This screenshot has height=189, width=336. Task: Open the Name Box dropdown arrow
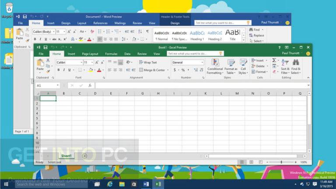pyautogui.click(x=58, y=85)
